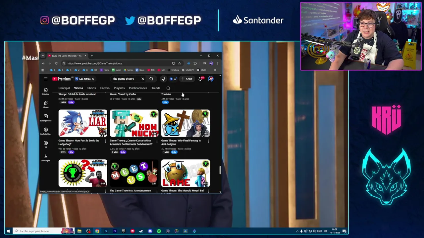This screenshot has width=424, height=238.
Task: Open the Final Fantasy Anti-Religion video thumbnail
Action: [x=185, y=123]
